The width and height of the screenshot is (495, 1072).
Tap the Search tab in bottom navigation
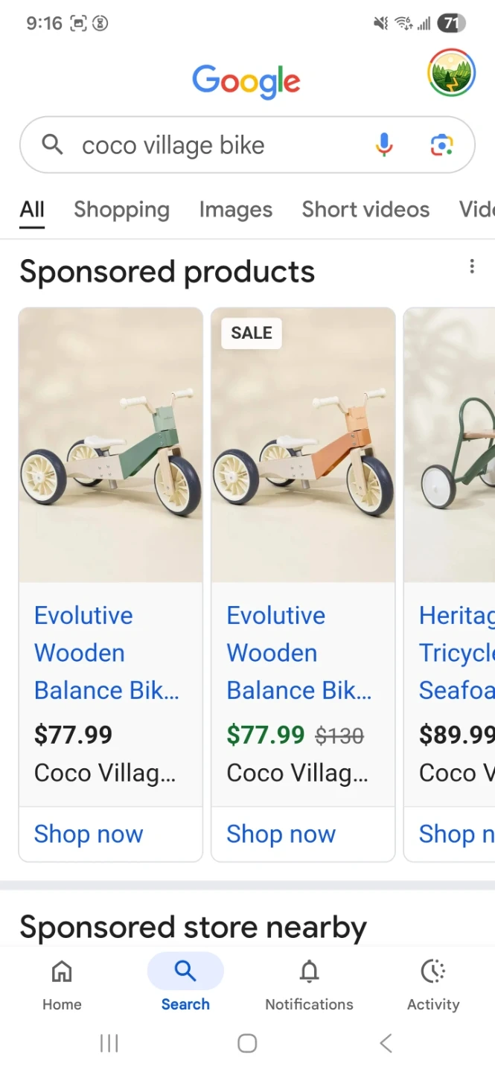185,984
